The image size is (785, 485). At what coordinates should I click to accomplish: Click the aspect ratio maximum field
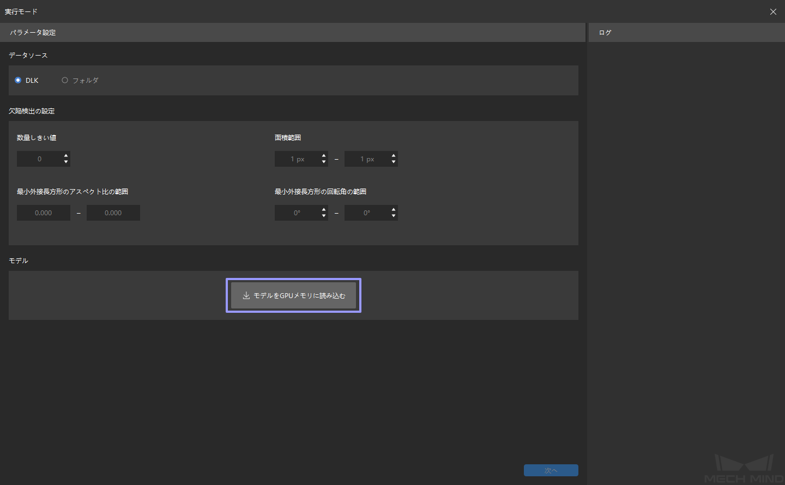pyautogui.click(x=113, y=213)
